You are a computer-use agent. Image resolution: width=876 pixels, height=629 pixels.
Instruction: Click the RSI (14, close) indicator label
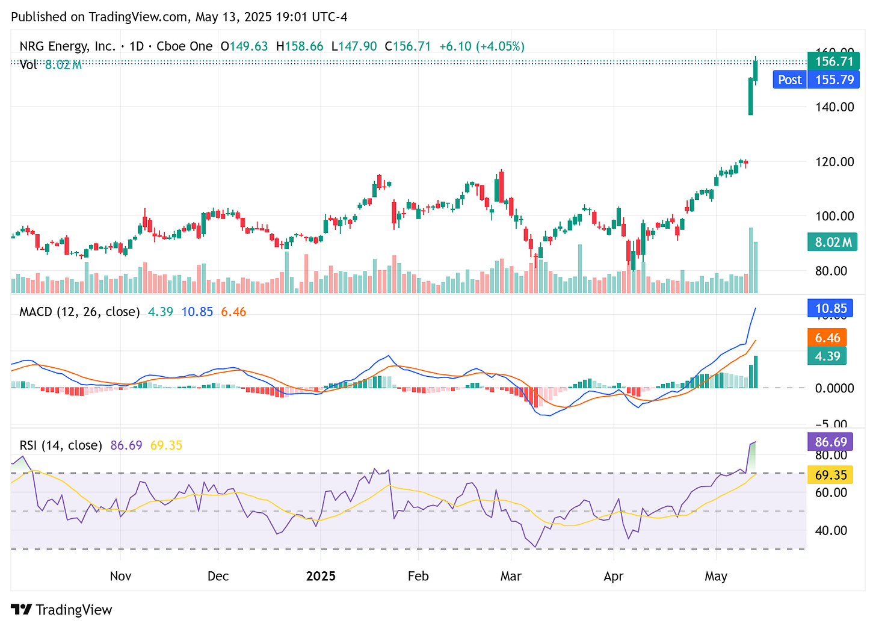(60, 445)
